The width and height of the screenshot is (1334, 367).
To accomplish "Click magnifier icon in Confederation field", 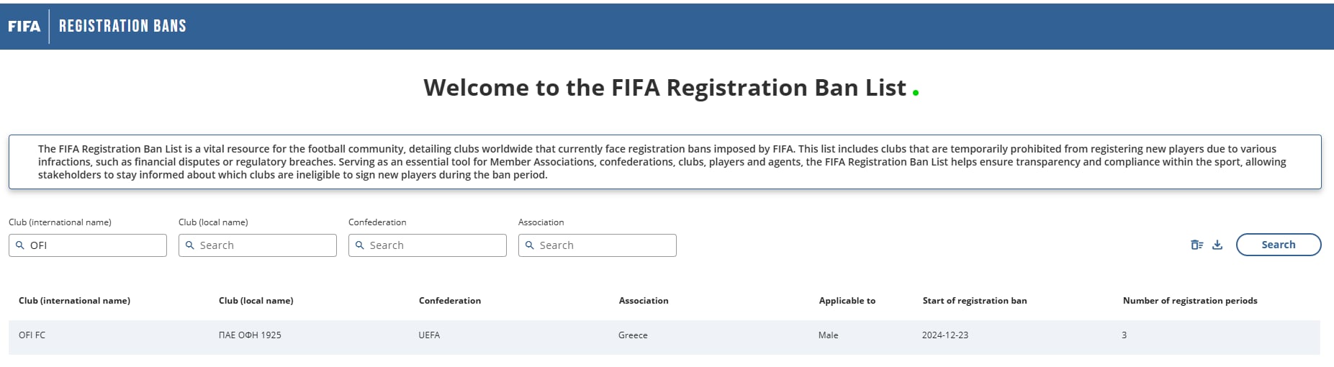I will click(x=359, y=245).
